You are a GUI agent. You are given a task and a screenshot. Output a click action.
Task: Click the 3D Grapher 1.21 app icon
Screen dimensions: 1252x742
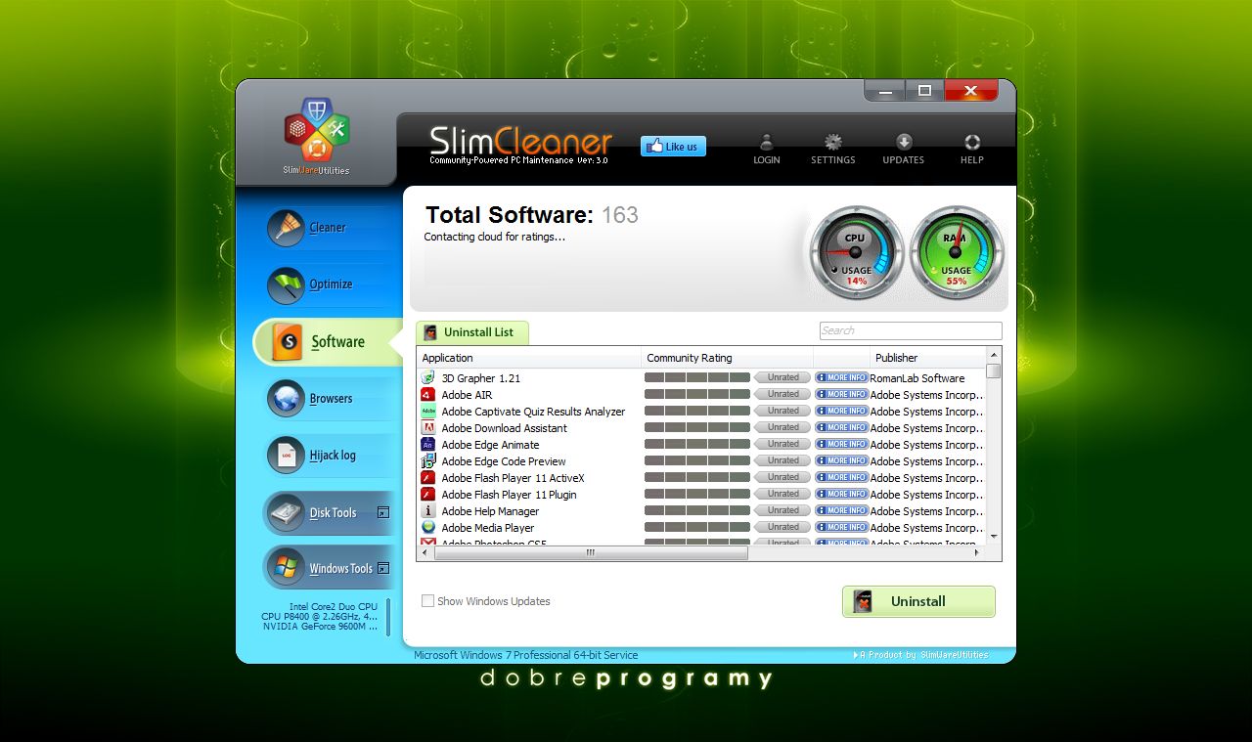click(x=428, y=378)
